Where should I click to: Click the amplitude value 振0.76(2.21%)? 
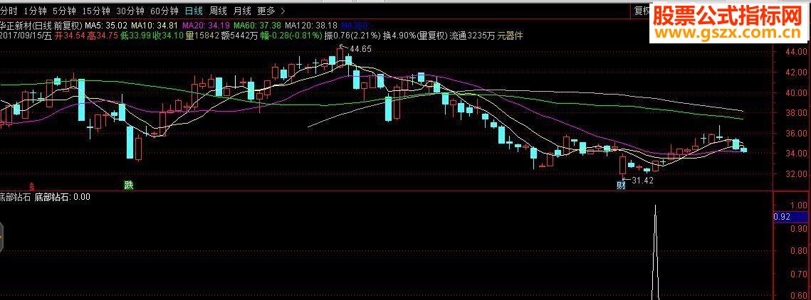[x=352, y=36]
